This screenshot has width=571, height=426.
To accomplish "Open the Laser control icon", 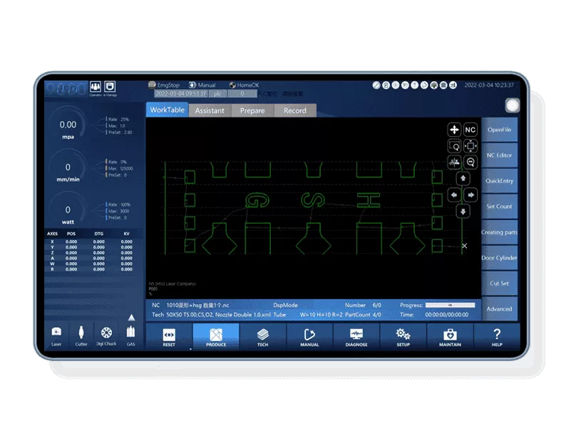I will (x=56, y=336).
